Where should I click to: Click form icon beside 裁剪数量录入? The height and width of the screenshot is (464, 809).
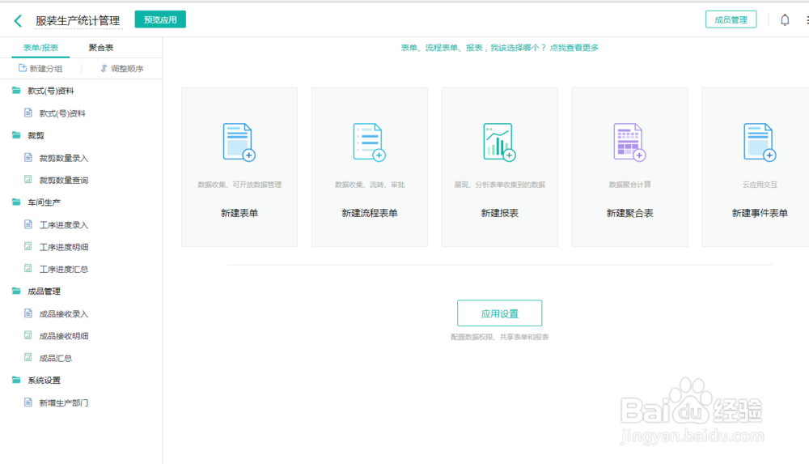[x=28, y=157]
